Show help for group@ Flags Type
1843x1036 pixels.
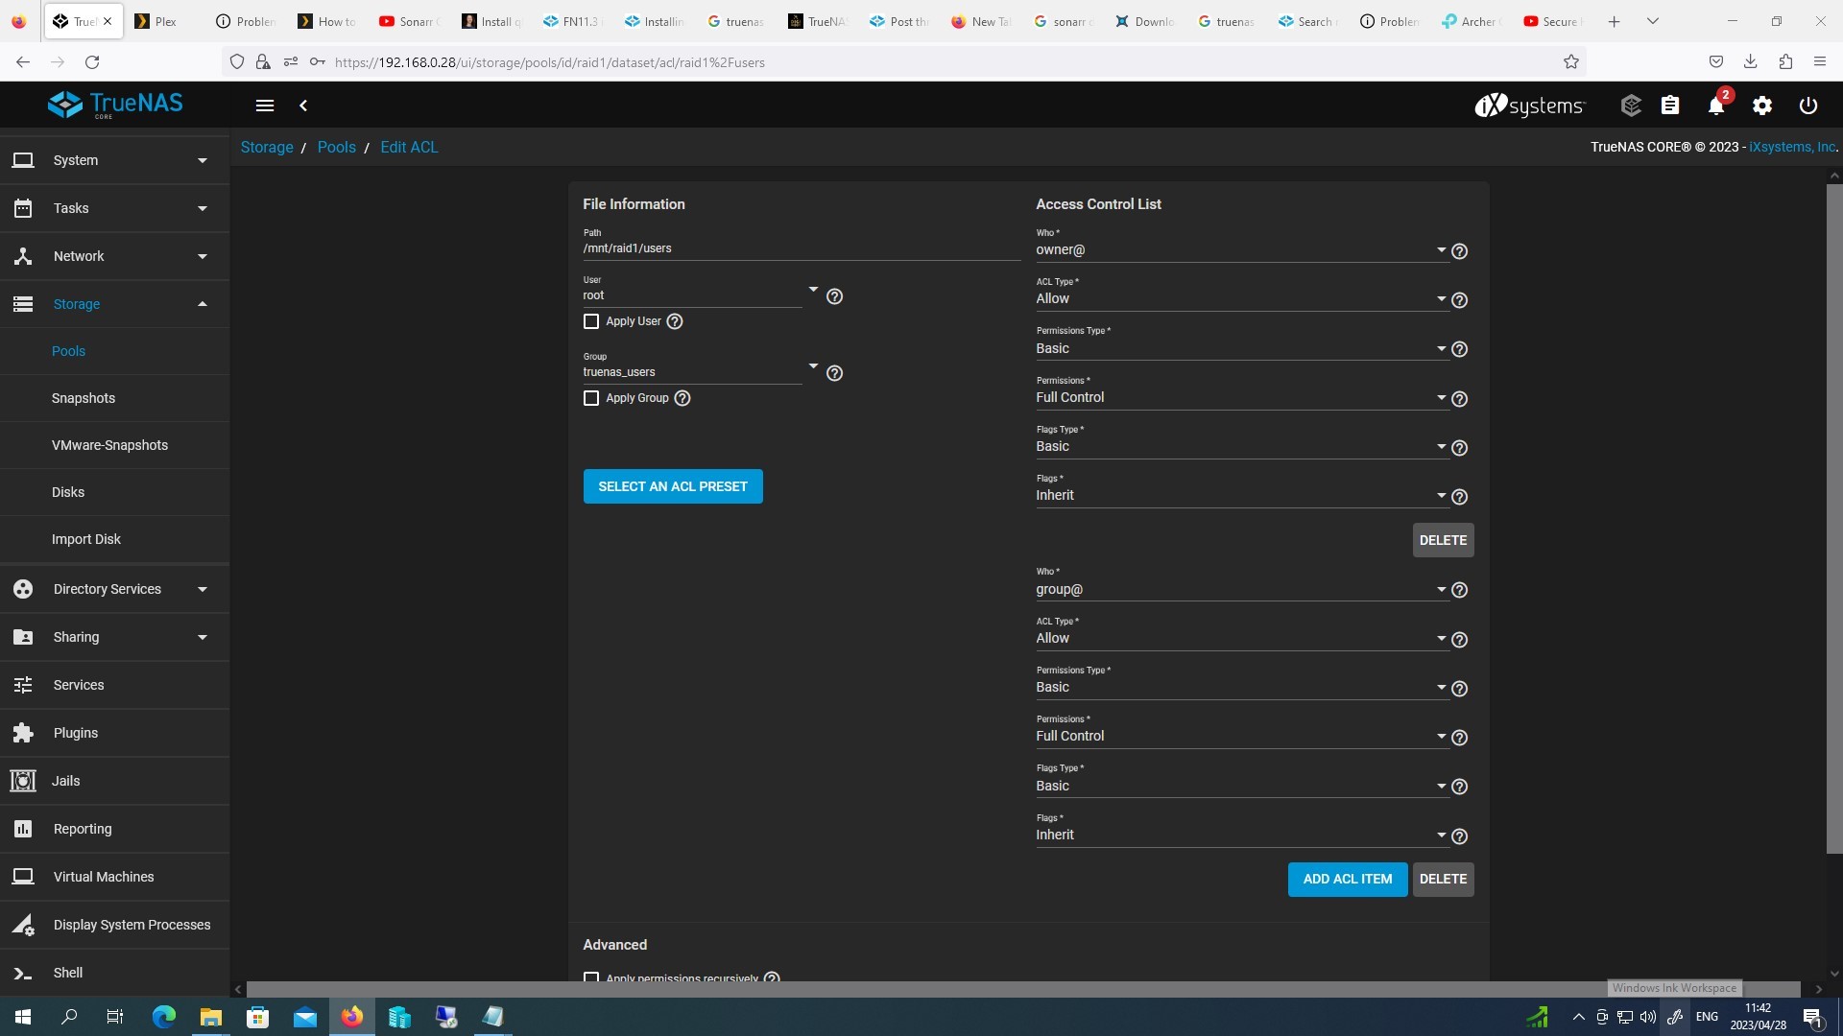pyautogui.click(x=1460, y=787)
